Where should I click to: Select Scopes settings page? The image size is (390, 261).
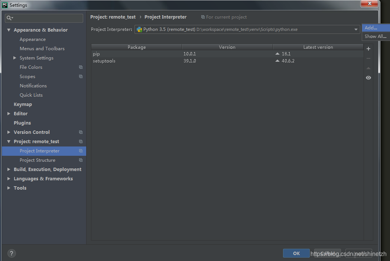point(27,77)
